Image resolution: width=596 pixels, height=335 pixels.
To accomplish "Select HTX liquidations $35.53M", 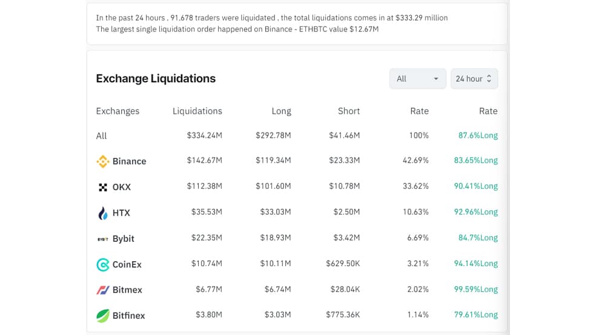I will pos(207,212).
